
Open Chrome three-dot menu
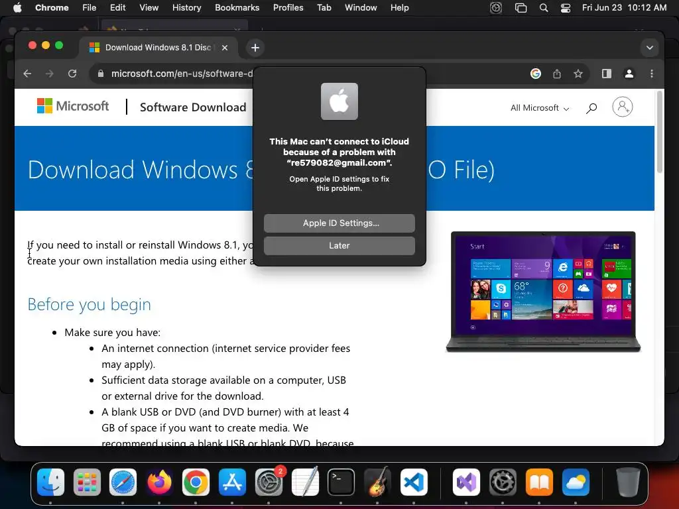coord(652,74)
